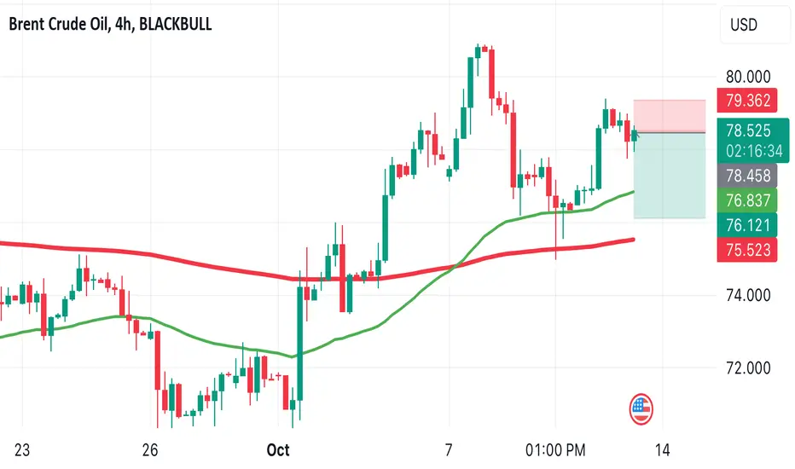This screenshot has width=795, height=469.
Task: Click the green profit zone of short position
Action: pos(670,176)
